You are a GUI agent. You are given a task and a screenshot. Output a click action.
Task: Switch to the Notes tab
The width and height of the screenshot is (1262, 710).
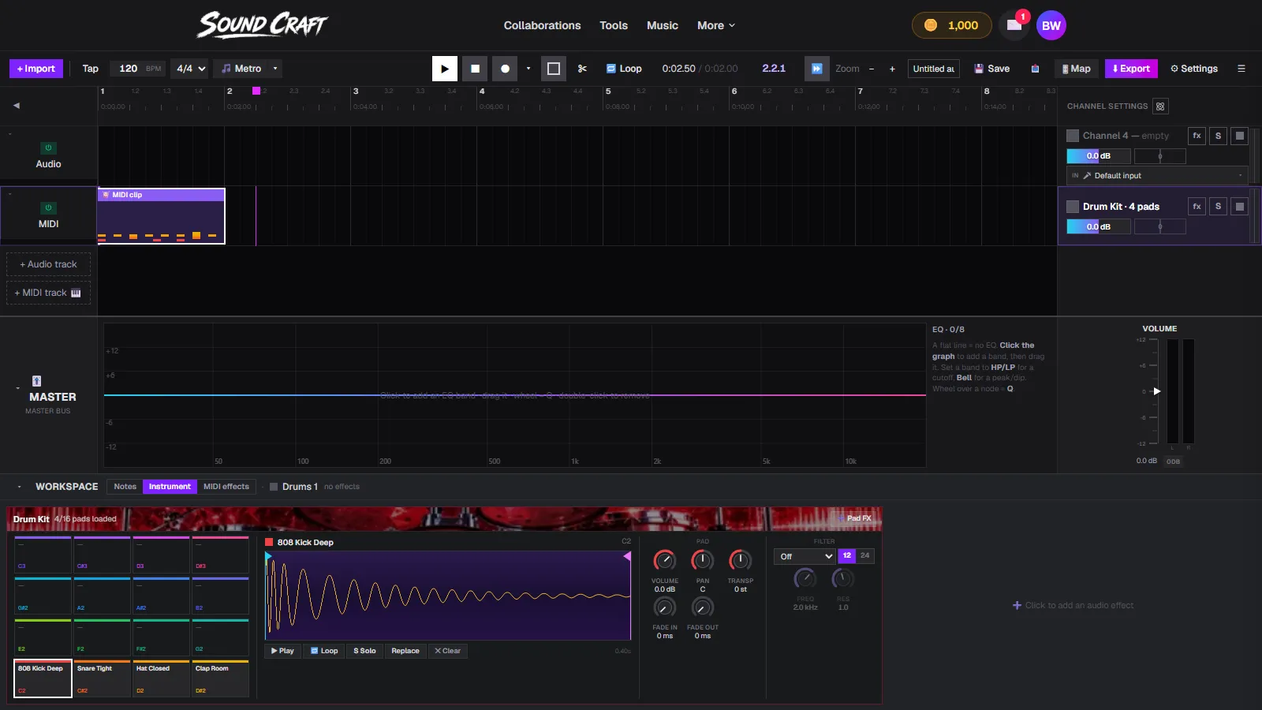[125, 487]
